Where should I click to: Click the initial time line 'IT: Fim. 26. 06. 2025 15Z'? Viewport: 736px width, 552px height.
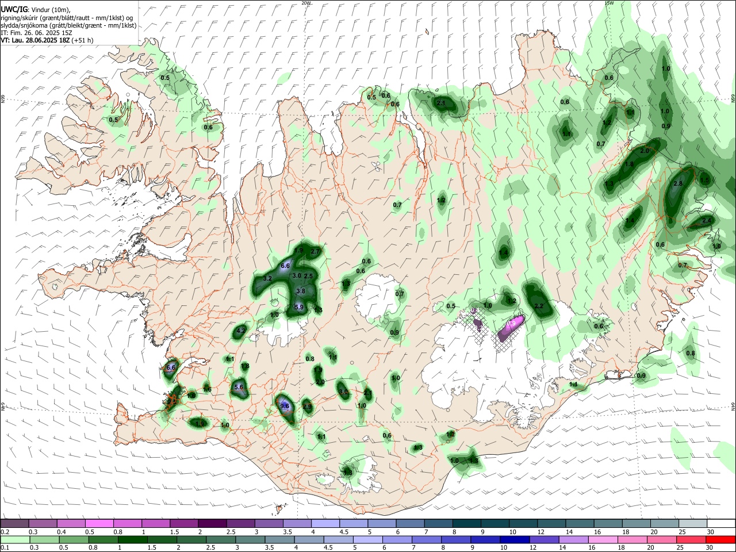click(x=36, y=33)
